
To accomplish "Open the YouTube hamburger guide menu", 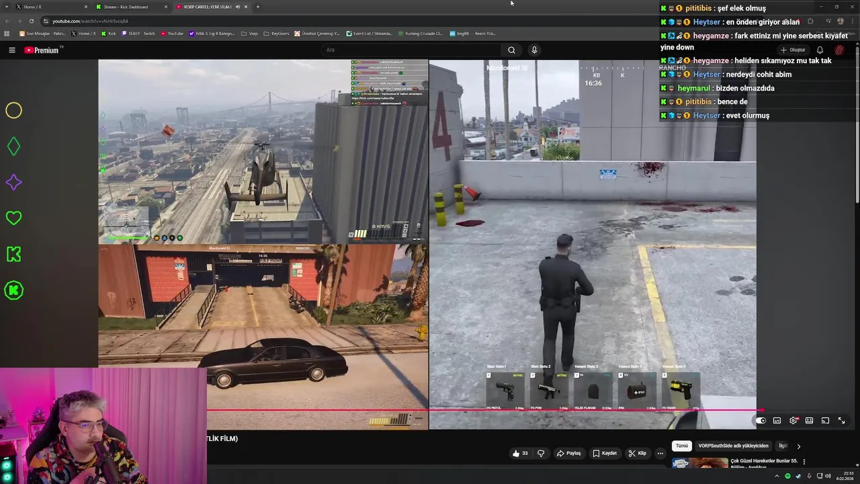I will coord(11,50).
